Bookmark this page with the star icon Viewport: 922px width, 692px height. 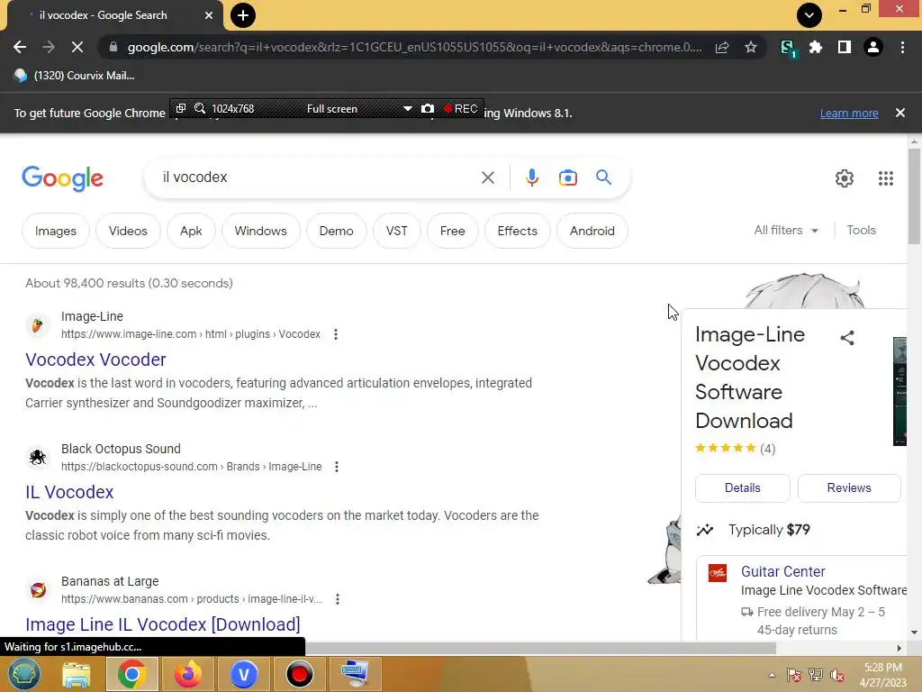pos(750,47)
